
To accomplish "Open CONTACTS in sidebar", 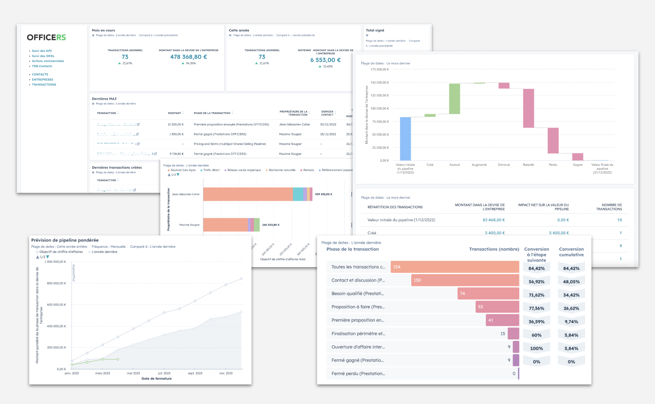I will [x=40, y=74].
